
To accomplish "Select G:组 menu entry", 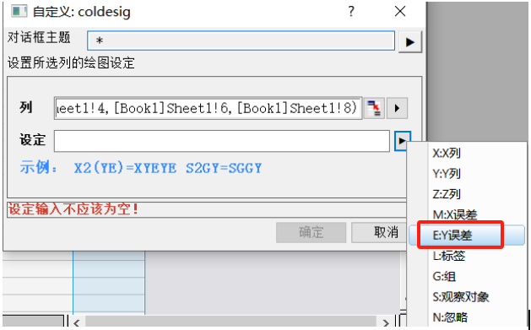I will [x=468, y=276].
